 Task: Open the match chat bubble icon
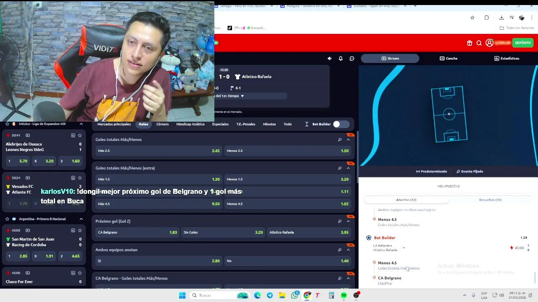(x=352, y=58)
